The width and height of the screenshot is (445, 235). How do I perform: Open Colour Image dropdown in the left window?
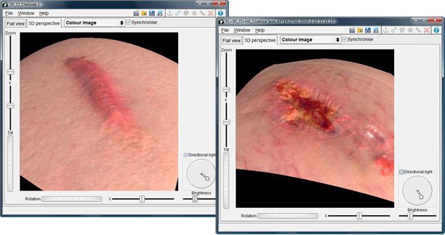coord(95,23)
